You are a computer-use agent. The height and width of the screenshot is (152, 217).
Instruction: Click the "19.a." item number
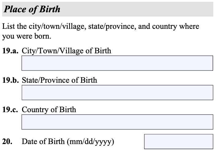[x=10, y=51]
